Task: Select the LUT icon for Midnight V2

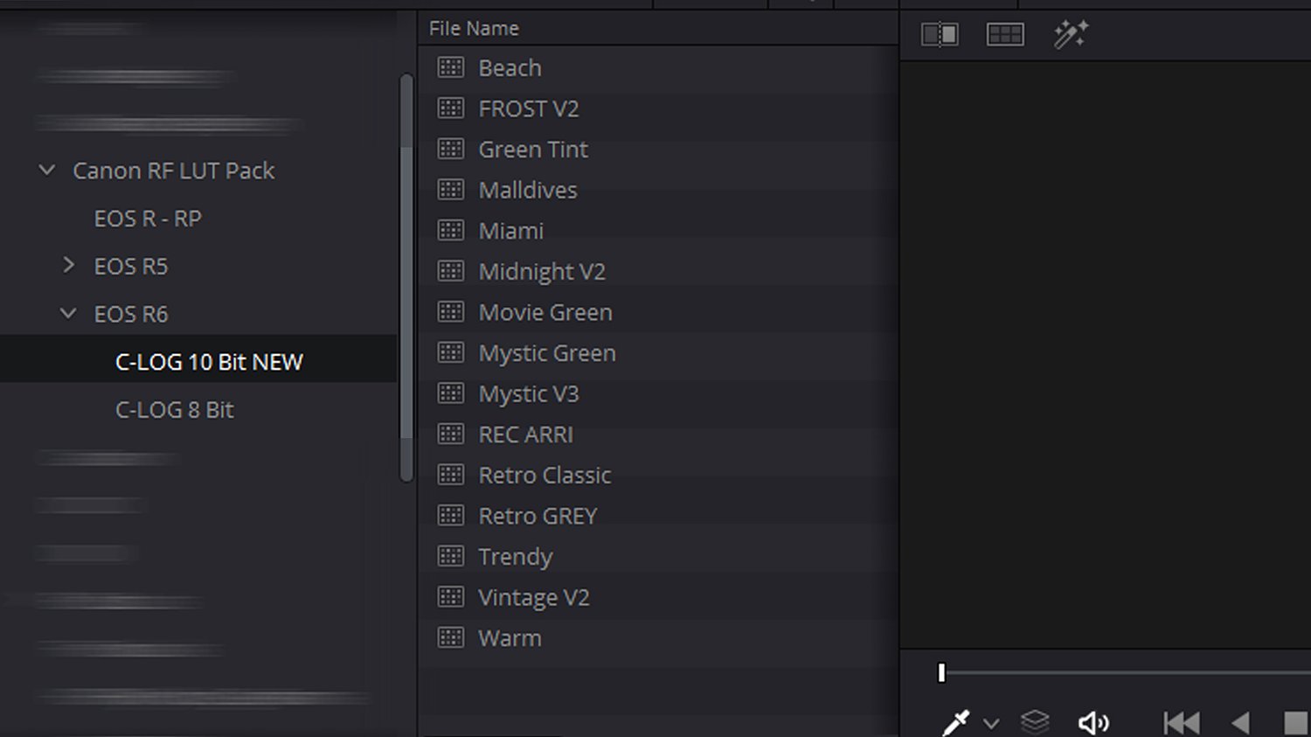Action: point(451,271)
